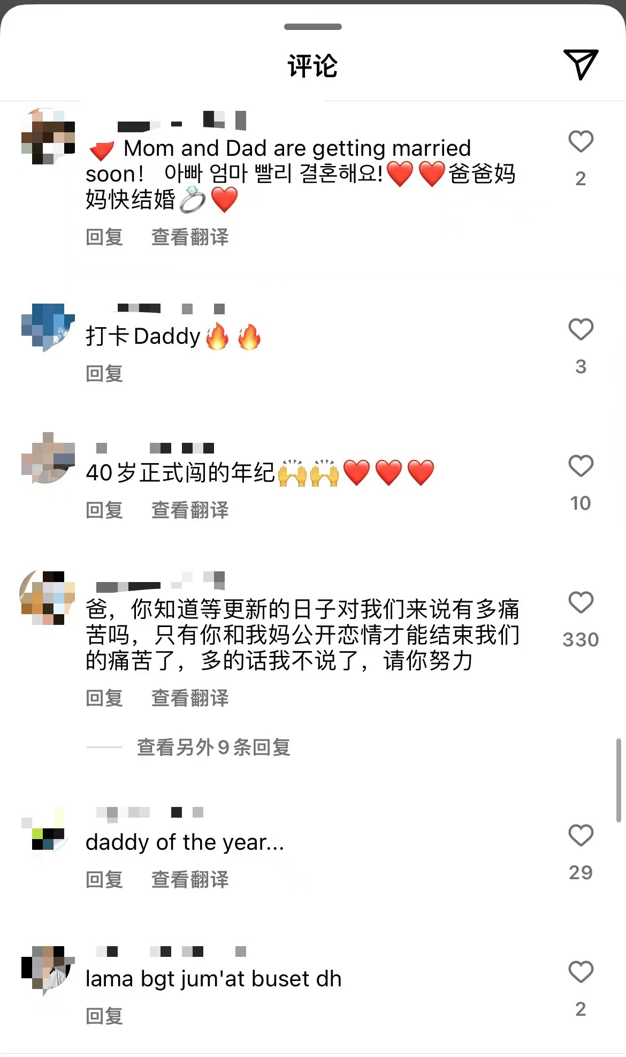View translation of the '40岁正式闯的年纪' comment
626x1057 pixels.
point(190,510)
